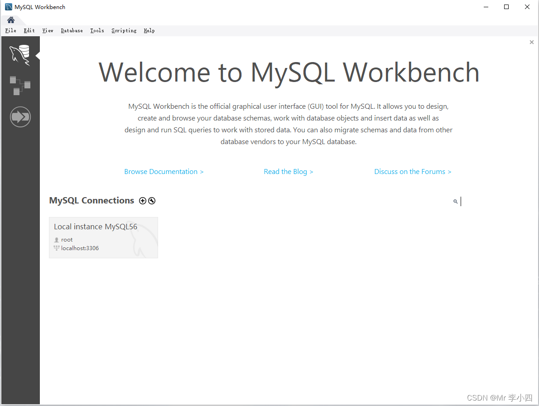539x406 pixels.
Task: Click the MySQL Connections heading
Action: tap(91, 200)
